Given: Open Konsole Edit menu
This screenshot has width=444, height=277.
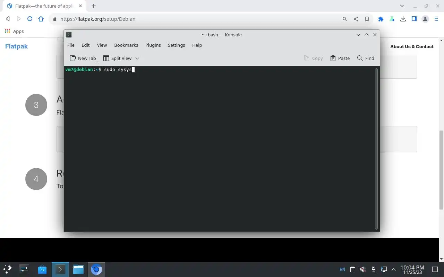Looking at the screenshot, I should click(85, 45).
